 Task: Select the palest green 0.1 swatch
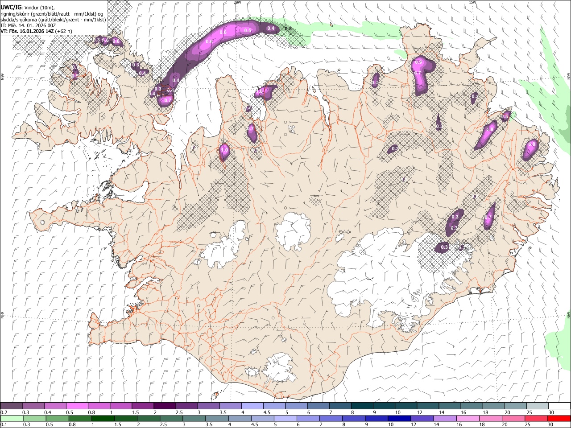click(x=12, y=418)
